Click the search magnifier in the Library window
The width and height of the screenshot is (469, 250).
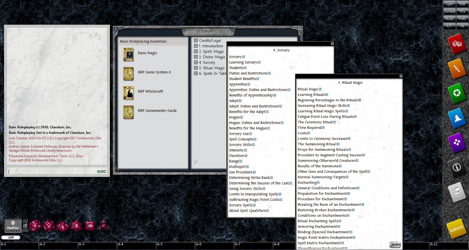(195, 162)
